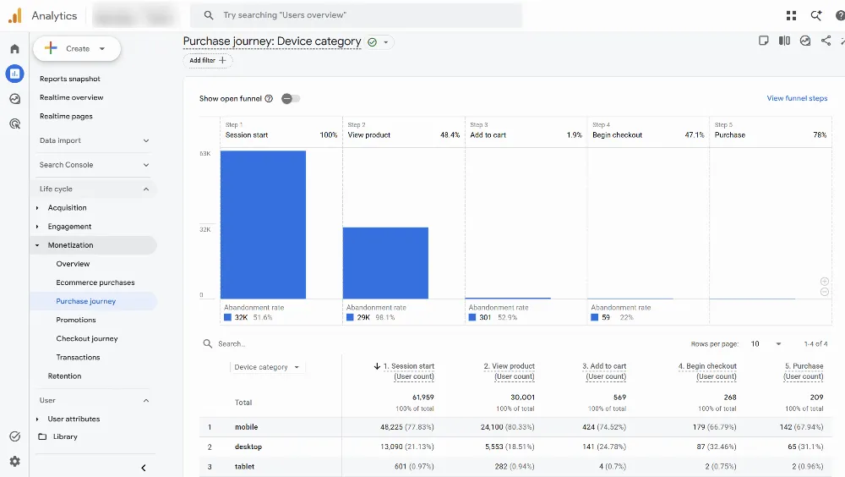Open the Explore icon in sidebar
This screenshot has height=477, width=845.
point(14,99)
